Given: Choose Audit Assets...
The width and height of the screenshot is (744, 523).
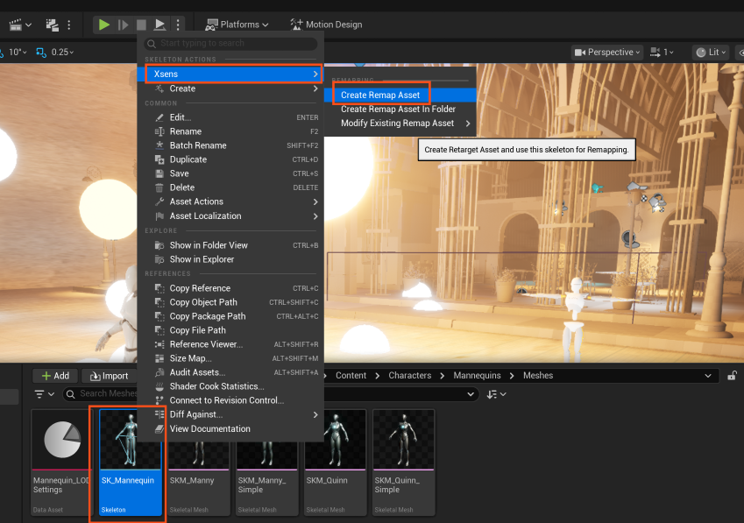Looking at the screenshot, I should [x=230, y=372].
